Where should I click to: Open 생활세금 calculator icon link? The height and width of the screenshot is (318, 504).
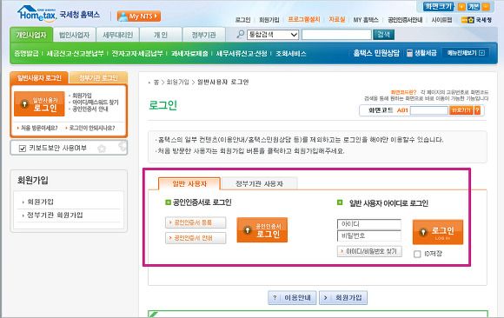pyautogui.click(x=421, y=53)
